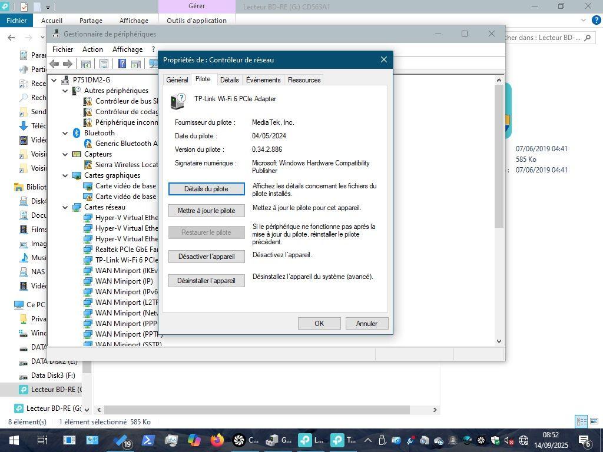Show hidden system tray icons
The image size is (603, 452).
point(368,440)
